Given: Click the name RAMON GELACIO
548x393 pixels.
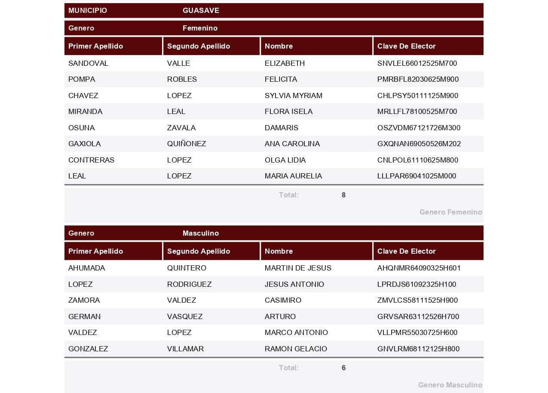Looking at the screenshot, I should 296,349.
